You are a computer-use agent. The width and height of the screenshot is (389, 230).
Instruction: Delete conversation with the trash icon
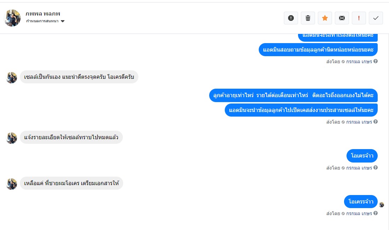(x=308, y=18)
